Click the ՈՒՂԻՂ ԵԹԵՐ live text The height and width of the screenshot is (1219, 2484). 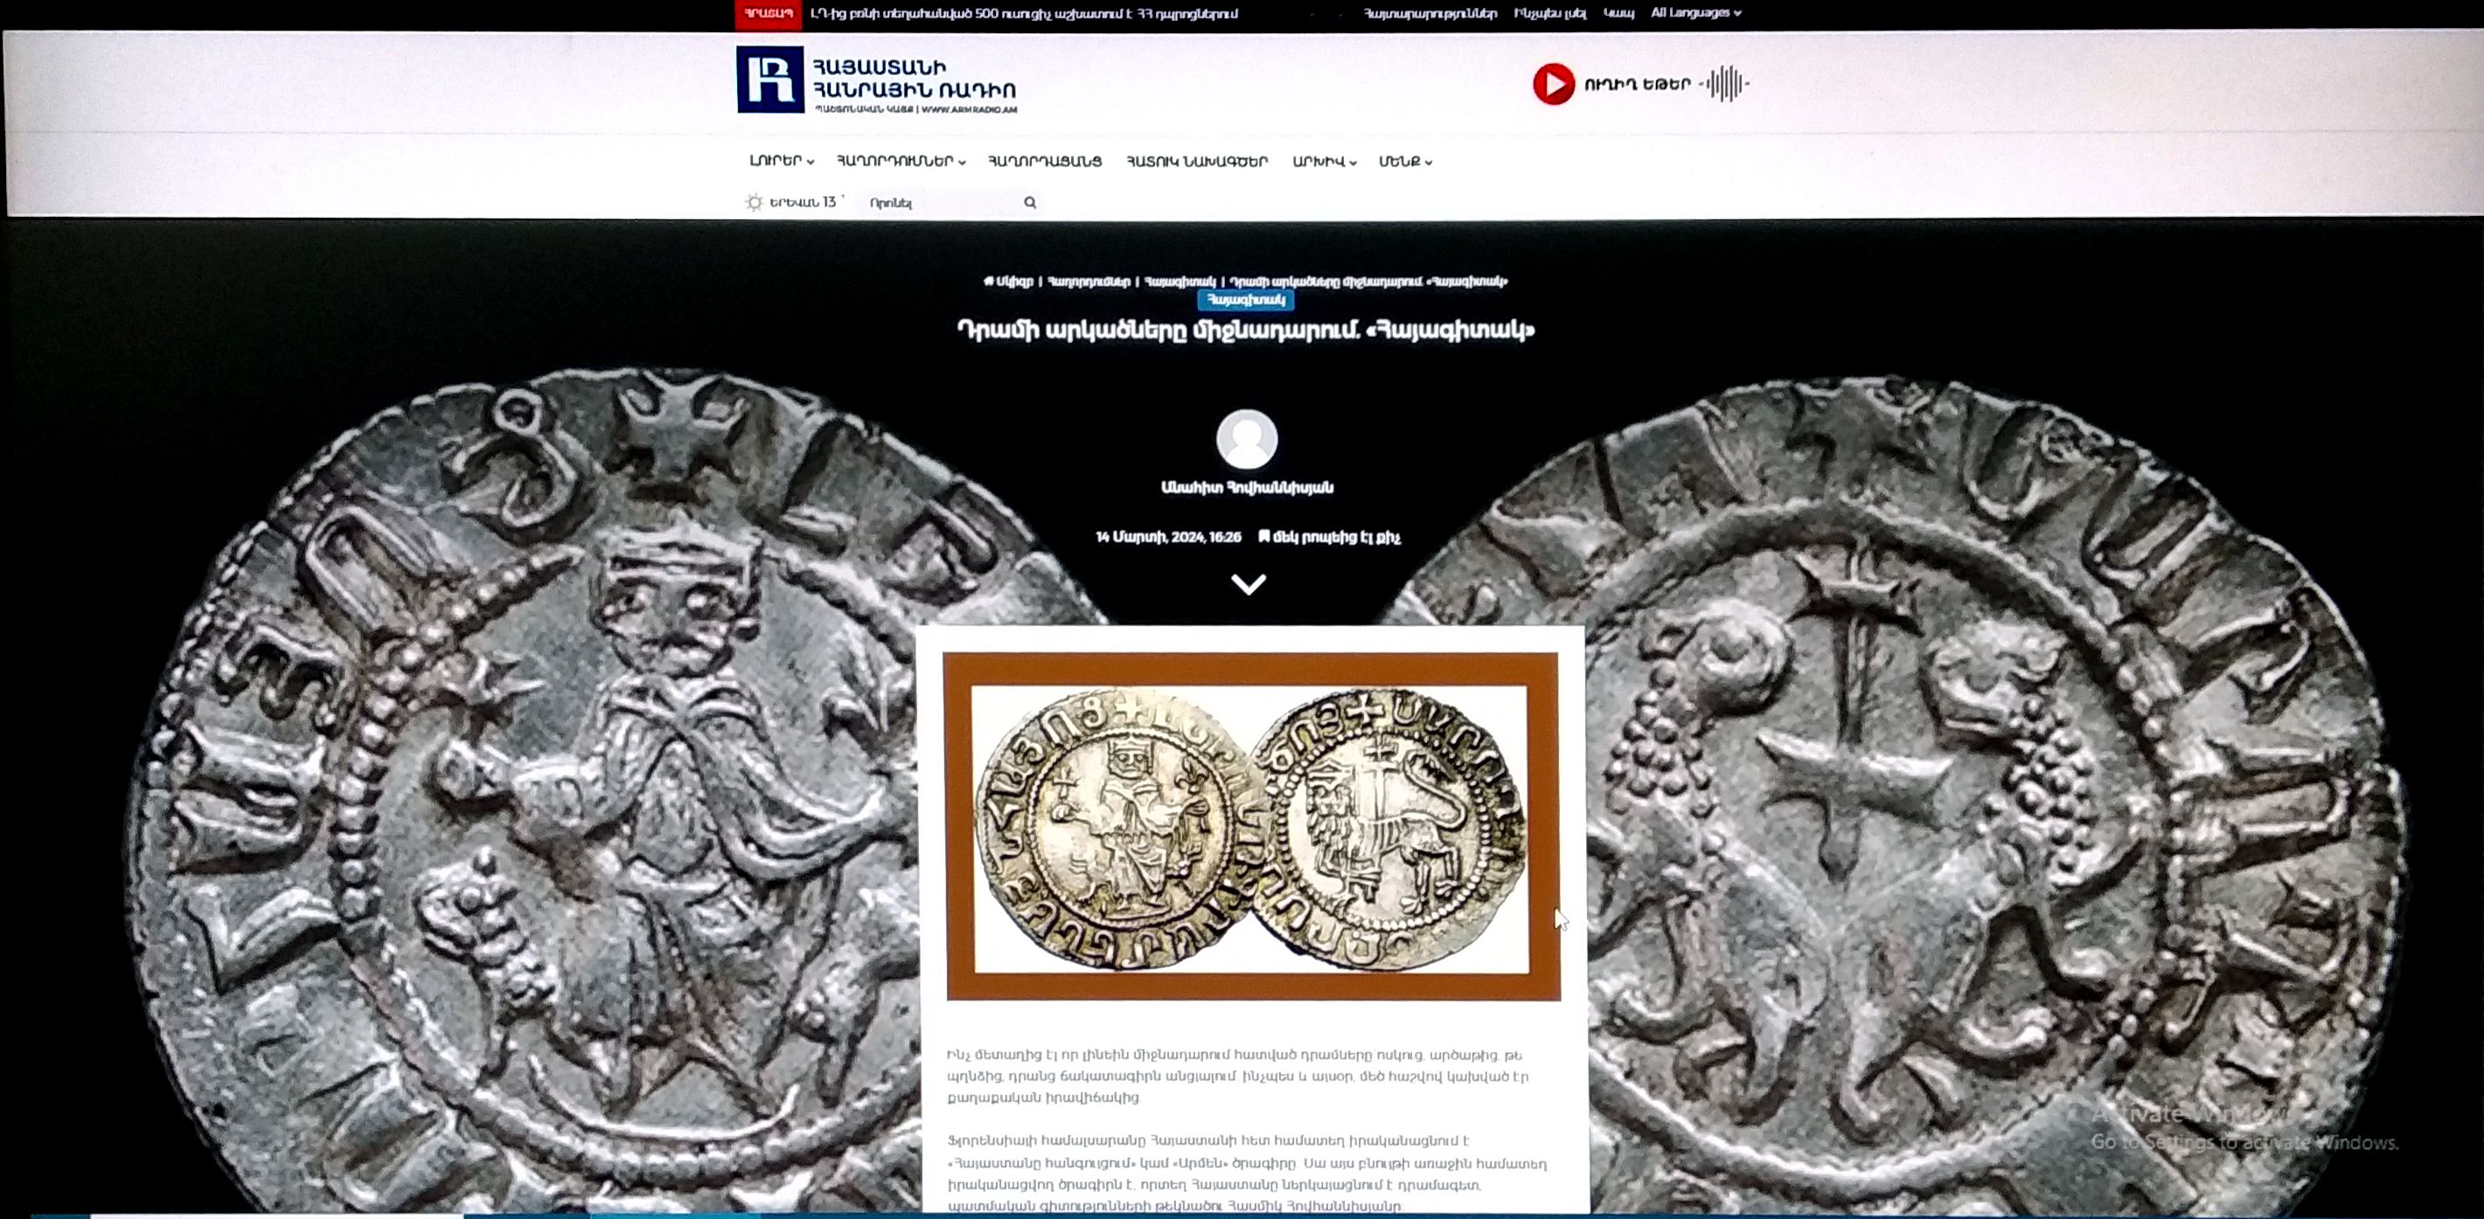point(1637,84)
